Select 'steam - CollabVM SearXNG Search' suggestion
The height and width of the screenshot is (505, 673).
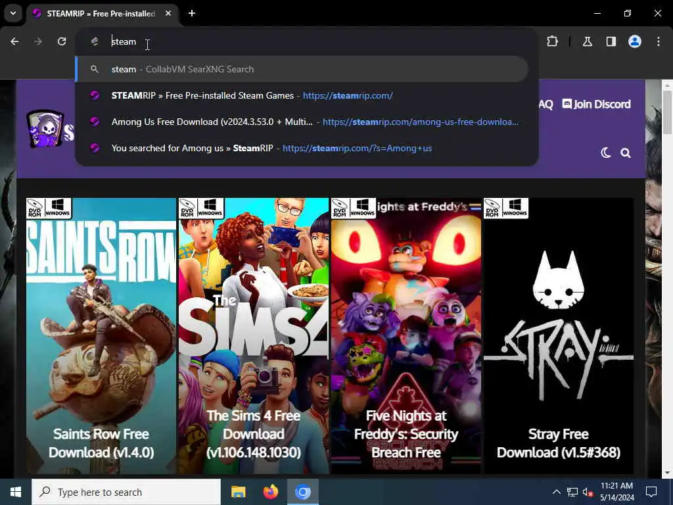(x=302, y=69)
